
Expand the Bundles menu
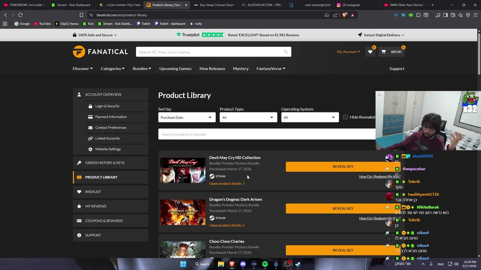(x=142, y=69)
